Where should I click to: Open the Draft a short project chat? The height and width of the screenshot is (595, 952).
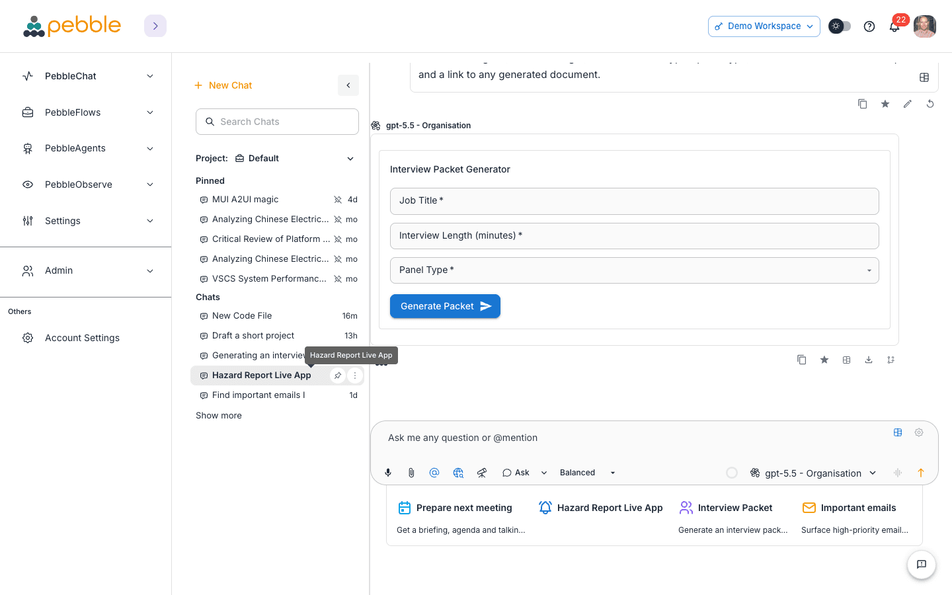pyautogui.click(x=278, y=336)
